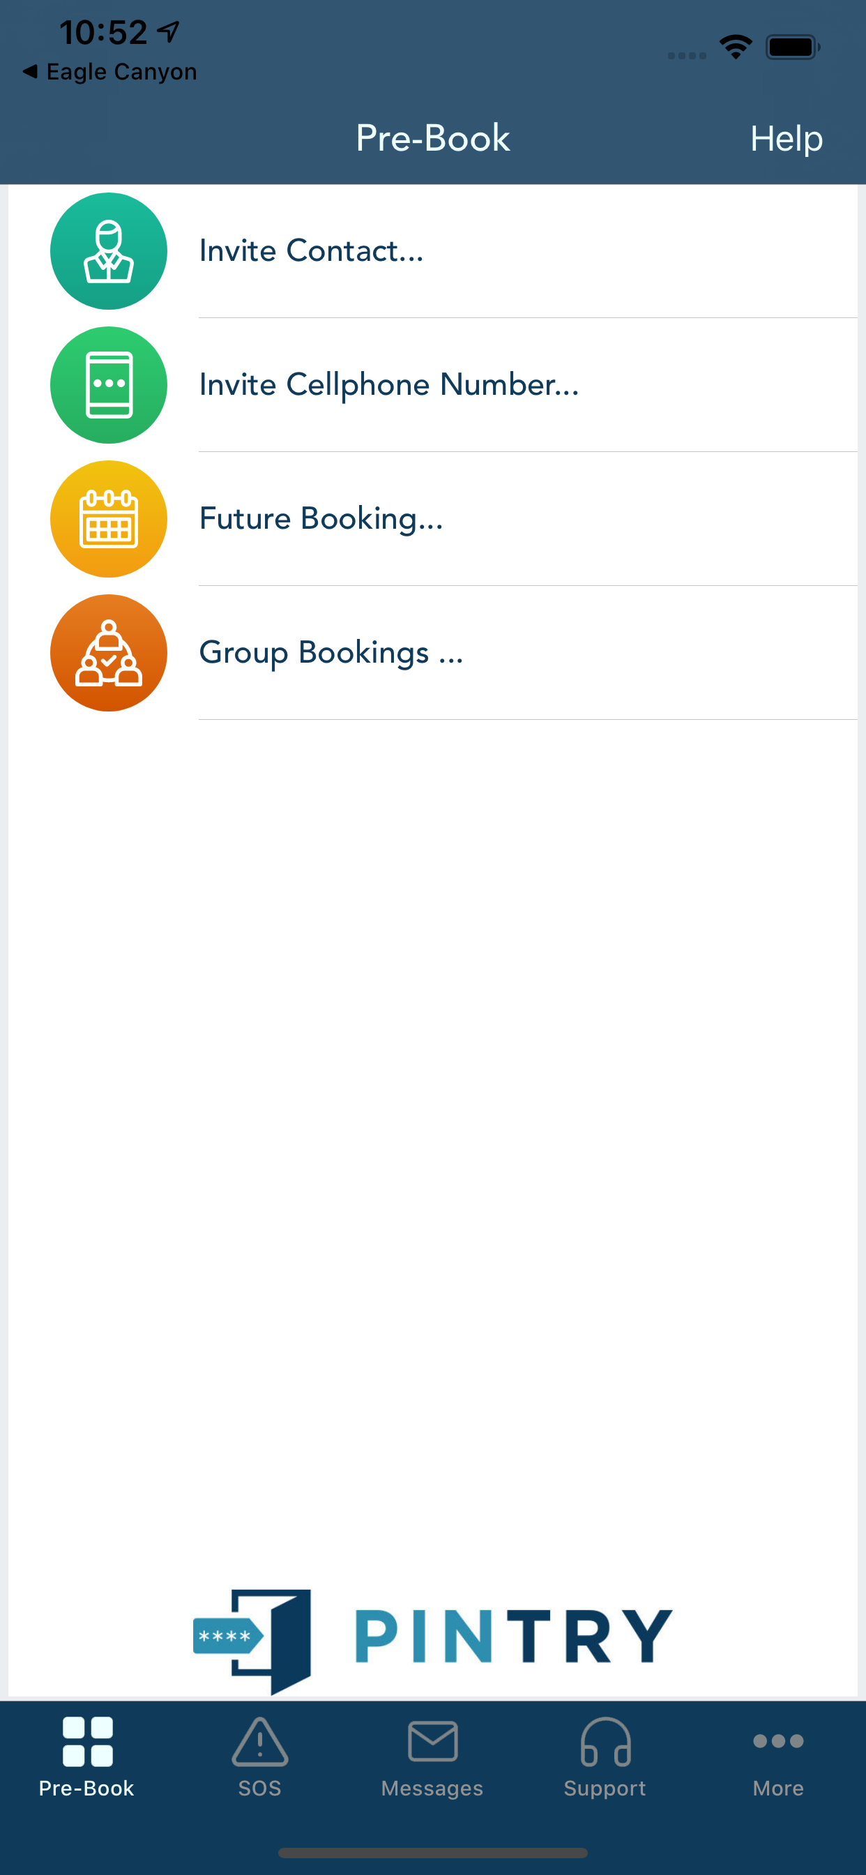866x1875 pixels.
Task: Switch to the Messages tab label
Action: click(432, 1789)
